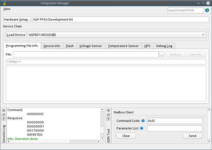Screen dimensions: 212x150
Task: Click the response value 00170000
Action: (x=35, y=130)
